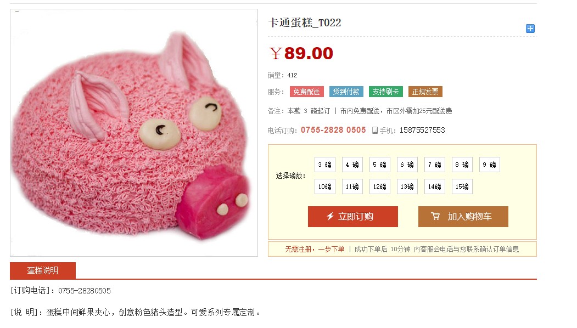The height and width of the screenshot is (328, 577).
Task: Click the shopping cart icon
Action: (435, 216)
